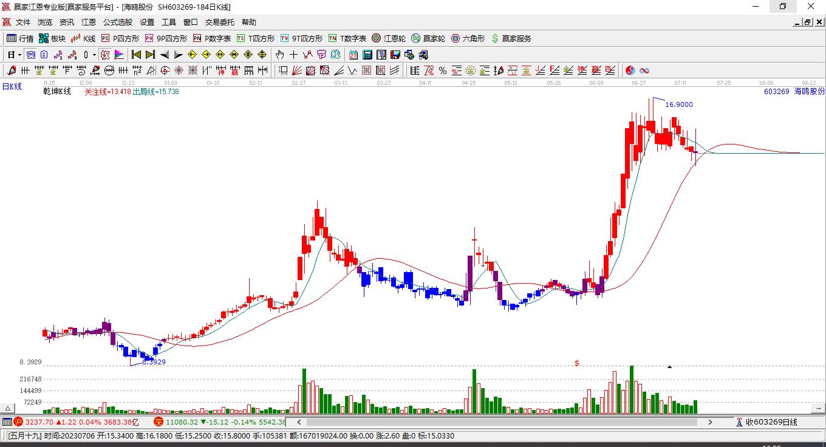Click the 8.3929 low price marker

coord(154,362)
